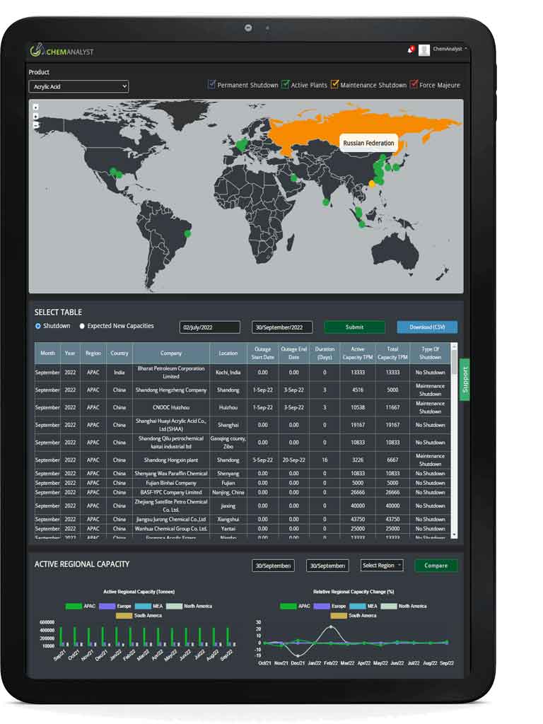543x724 pixels.
Task: Open the Acrylic Acid product dropdown
Action: (78, 86)
